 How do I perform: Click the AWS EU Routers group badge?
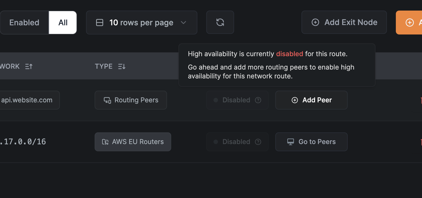click(x=133, y=142)
